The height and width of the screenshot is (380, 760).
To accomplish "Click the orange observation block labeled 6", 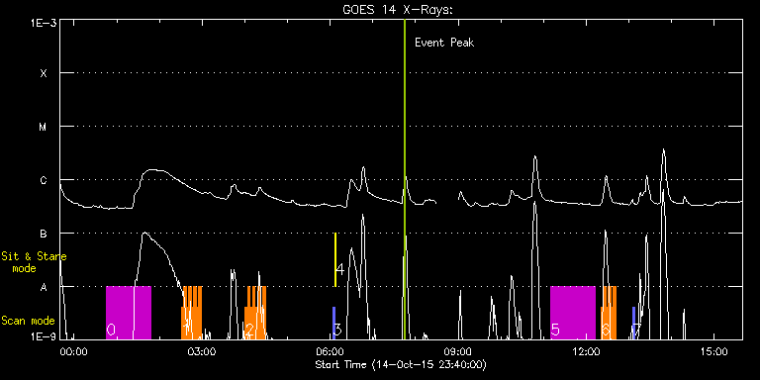I will [609, 313].
